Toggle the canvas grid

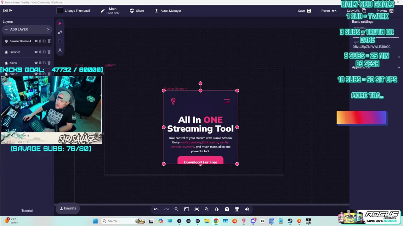click(237, 209)
